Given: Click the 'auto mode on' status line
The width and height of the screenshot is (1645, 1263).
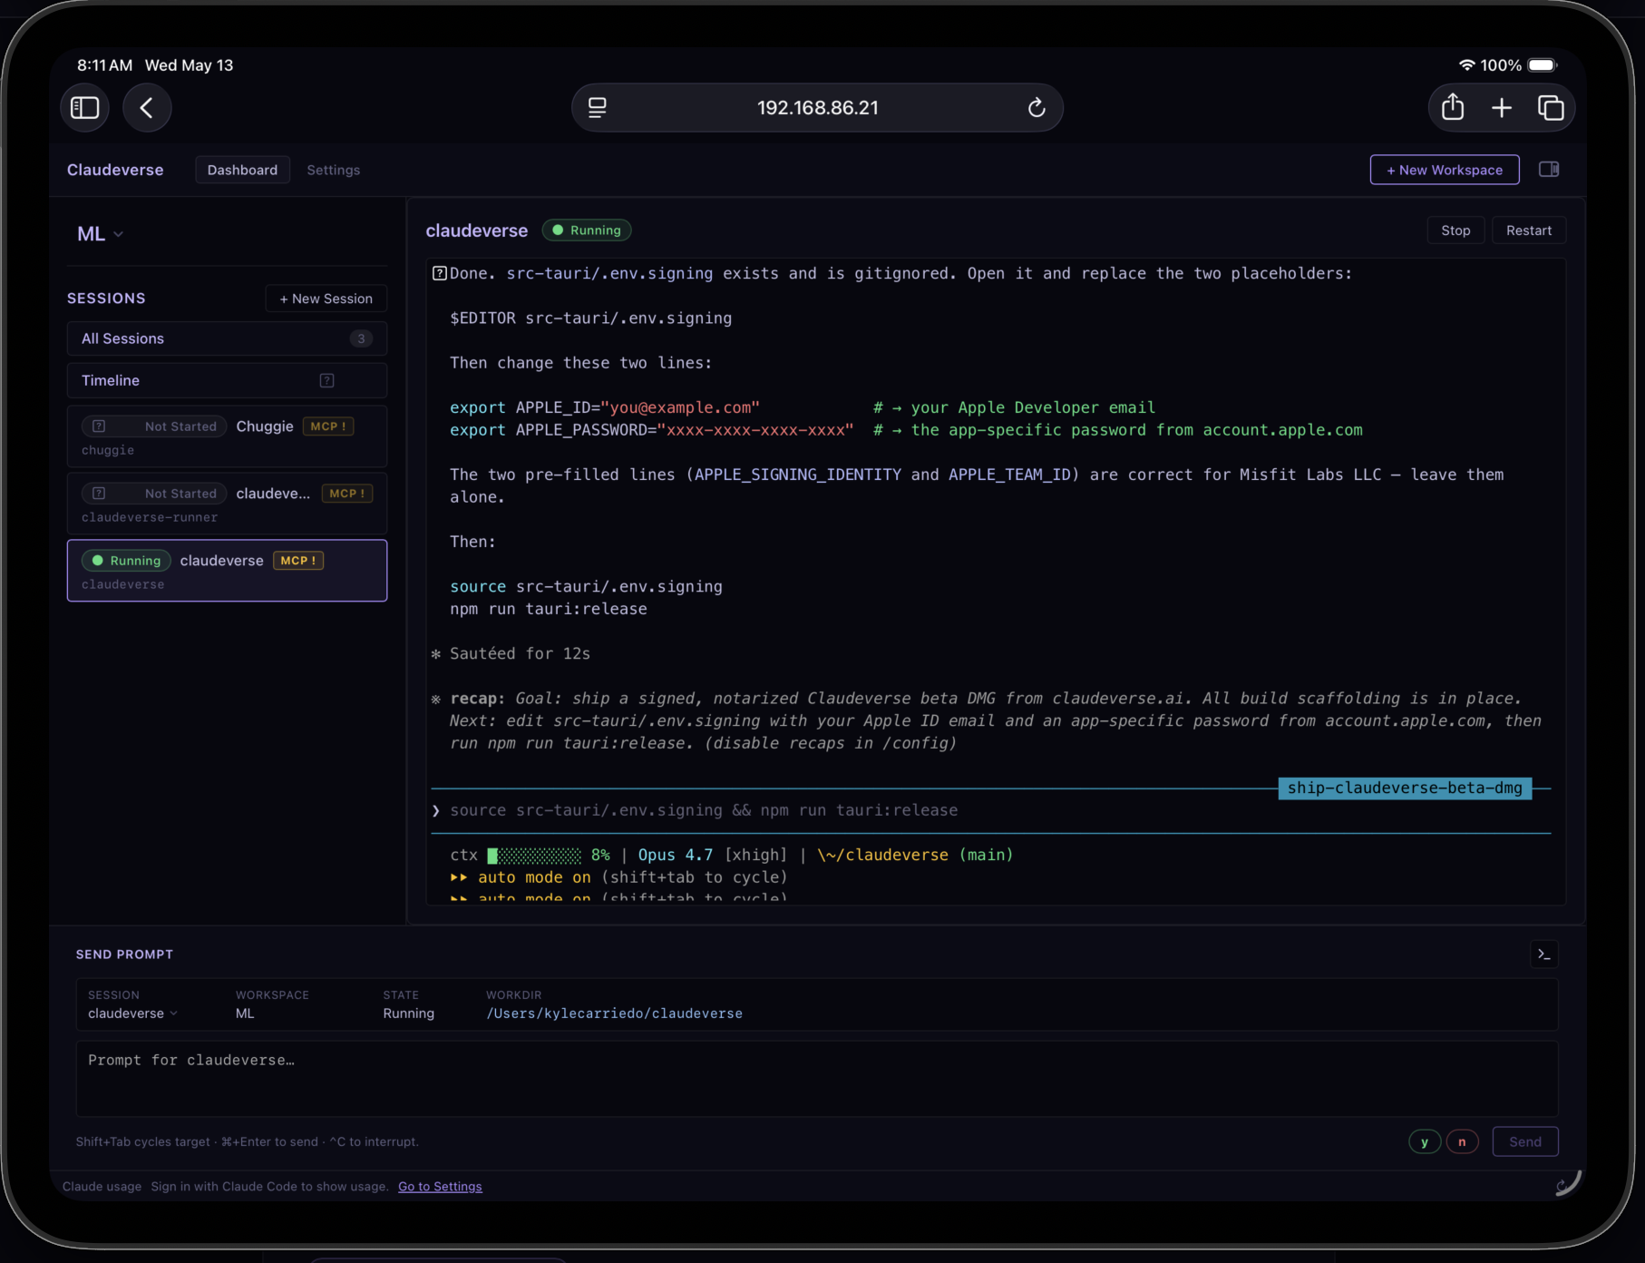Looking at the screenshot, I should [619, 877].
